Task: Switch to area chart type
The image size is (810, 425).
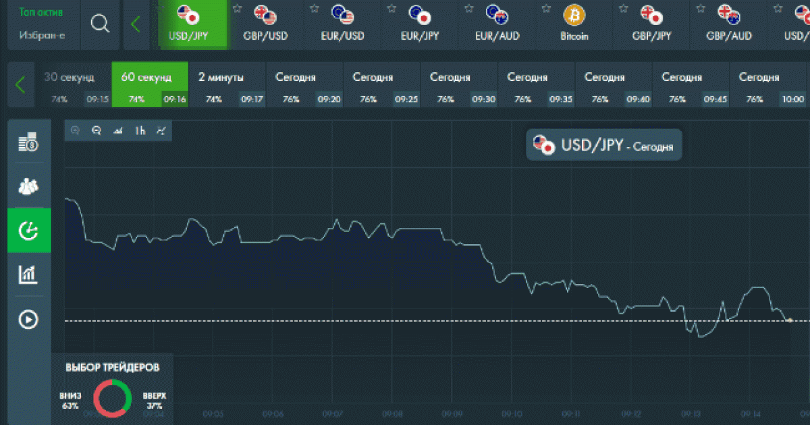Action: 118,130
